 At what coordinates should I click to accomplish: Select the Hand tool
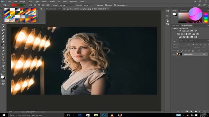click(3, 66)
